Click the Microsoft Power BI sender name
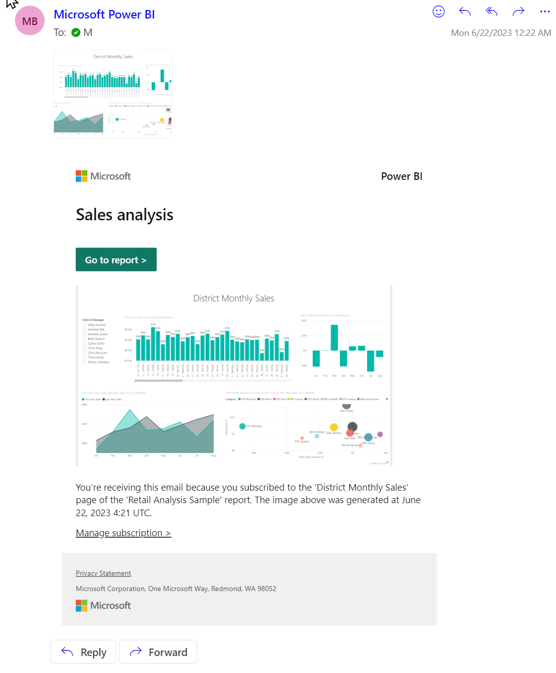 click(x=104, y=14)
